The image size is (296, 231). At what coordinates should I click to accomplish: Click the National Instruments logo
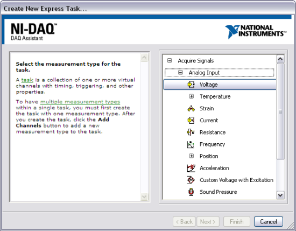pyautogui.click(x=256, y=31)
